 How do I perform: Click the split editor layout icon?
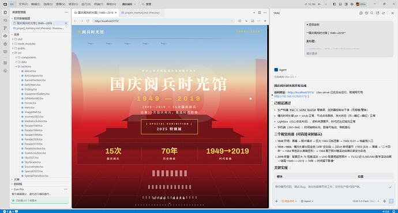point(260,13)
